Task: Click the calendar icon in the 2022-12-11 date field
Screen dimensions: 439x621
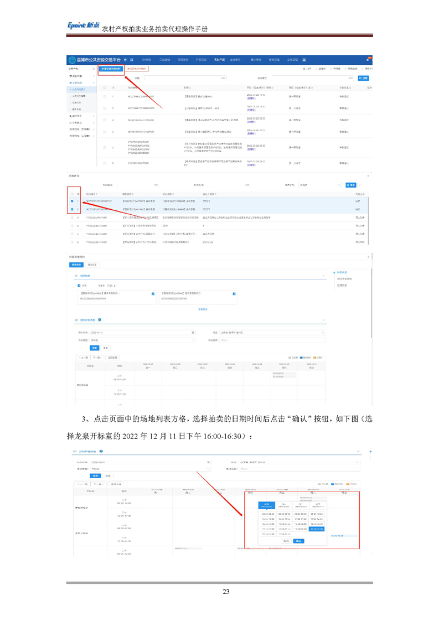Action: click(193, 332)
